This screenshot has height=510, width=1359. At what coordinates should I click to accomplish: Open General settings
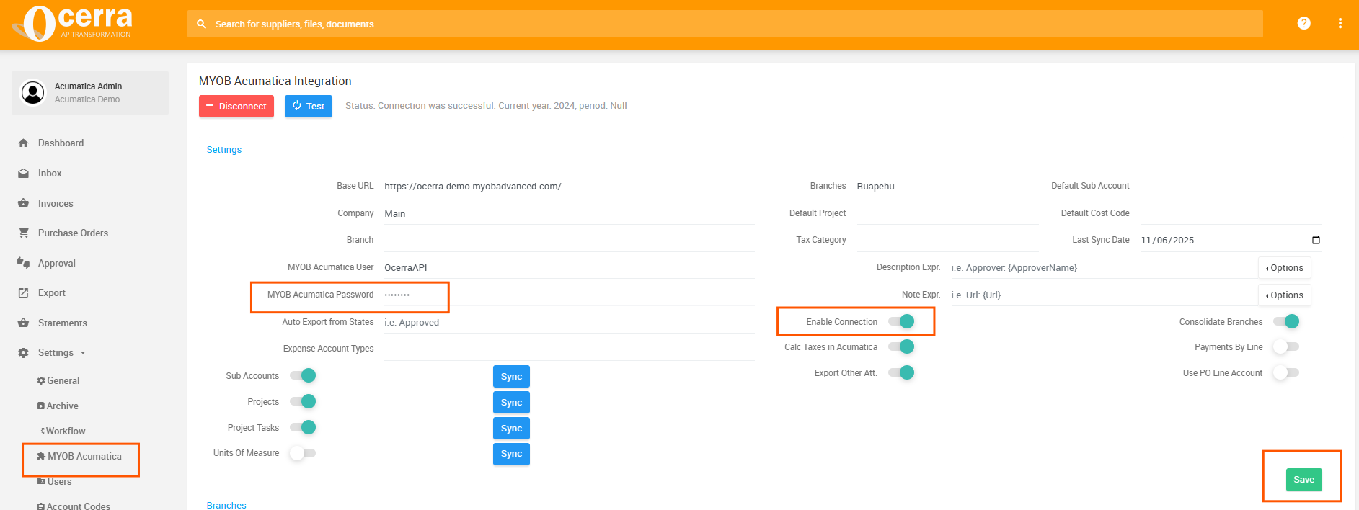(x=58, y=380)
